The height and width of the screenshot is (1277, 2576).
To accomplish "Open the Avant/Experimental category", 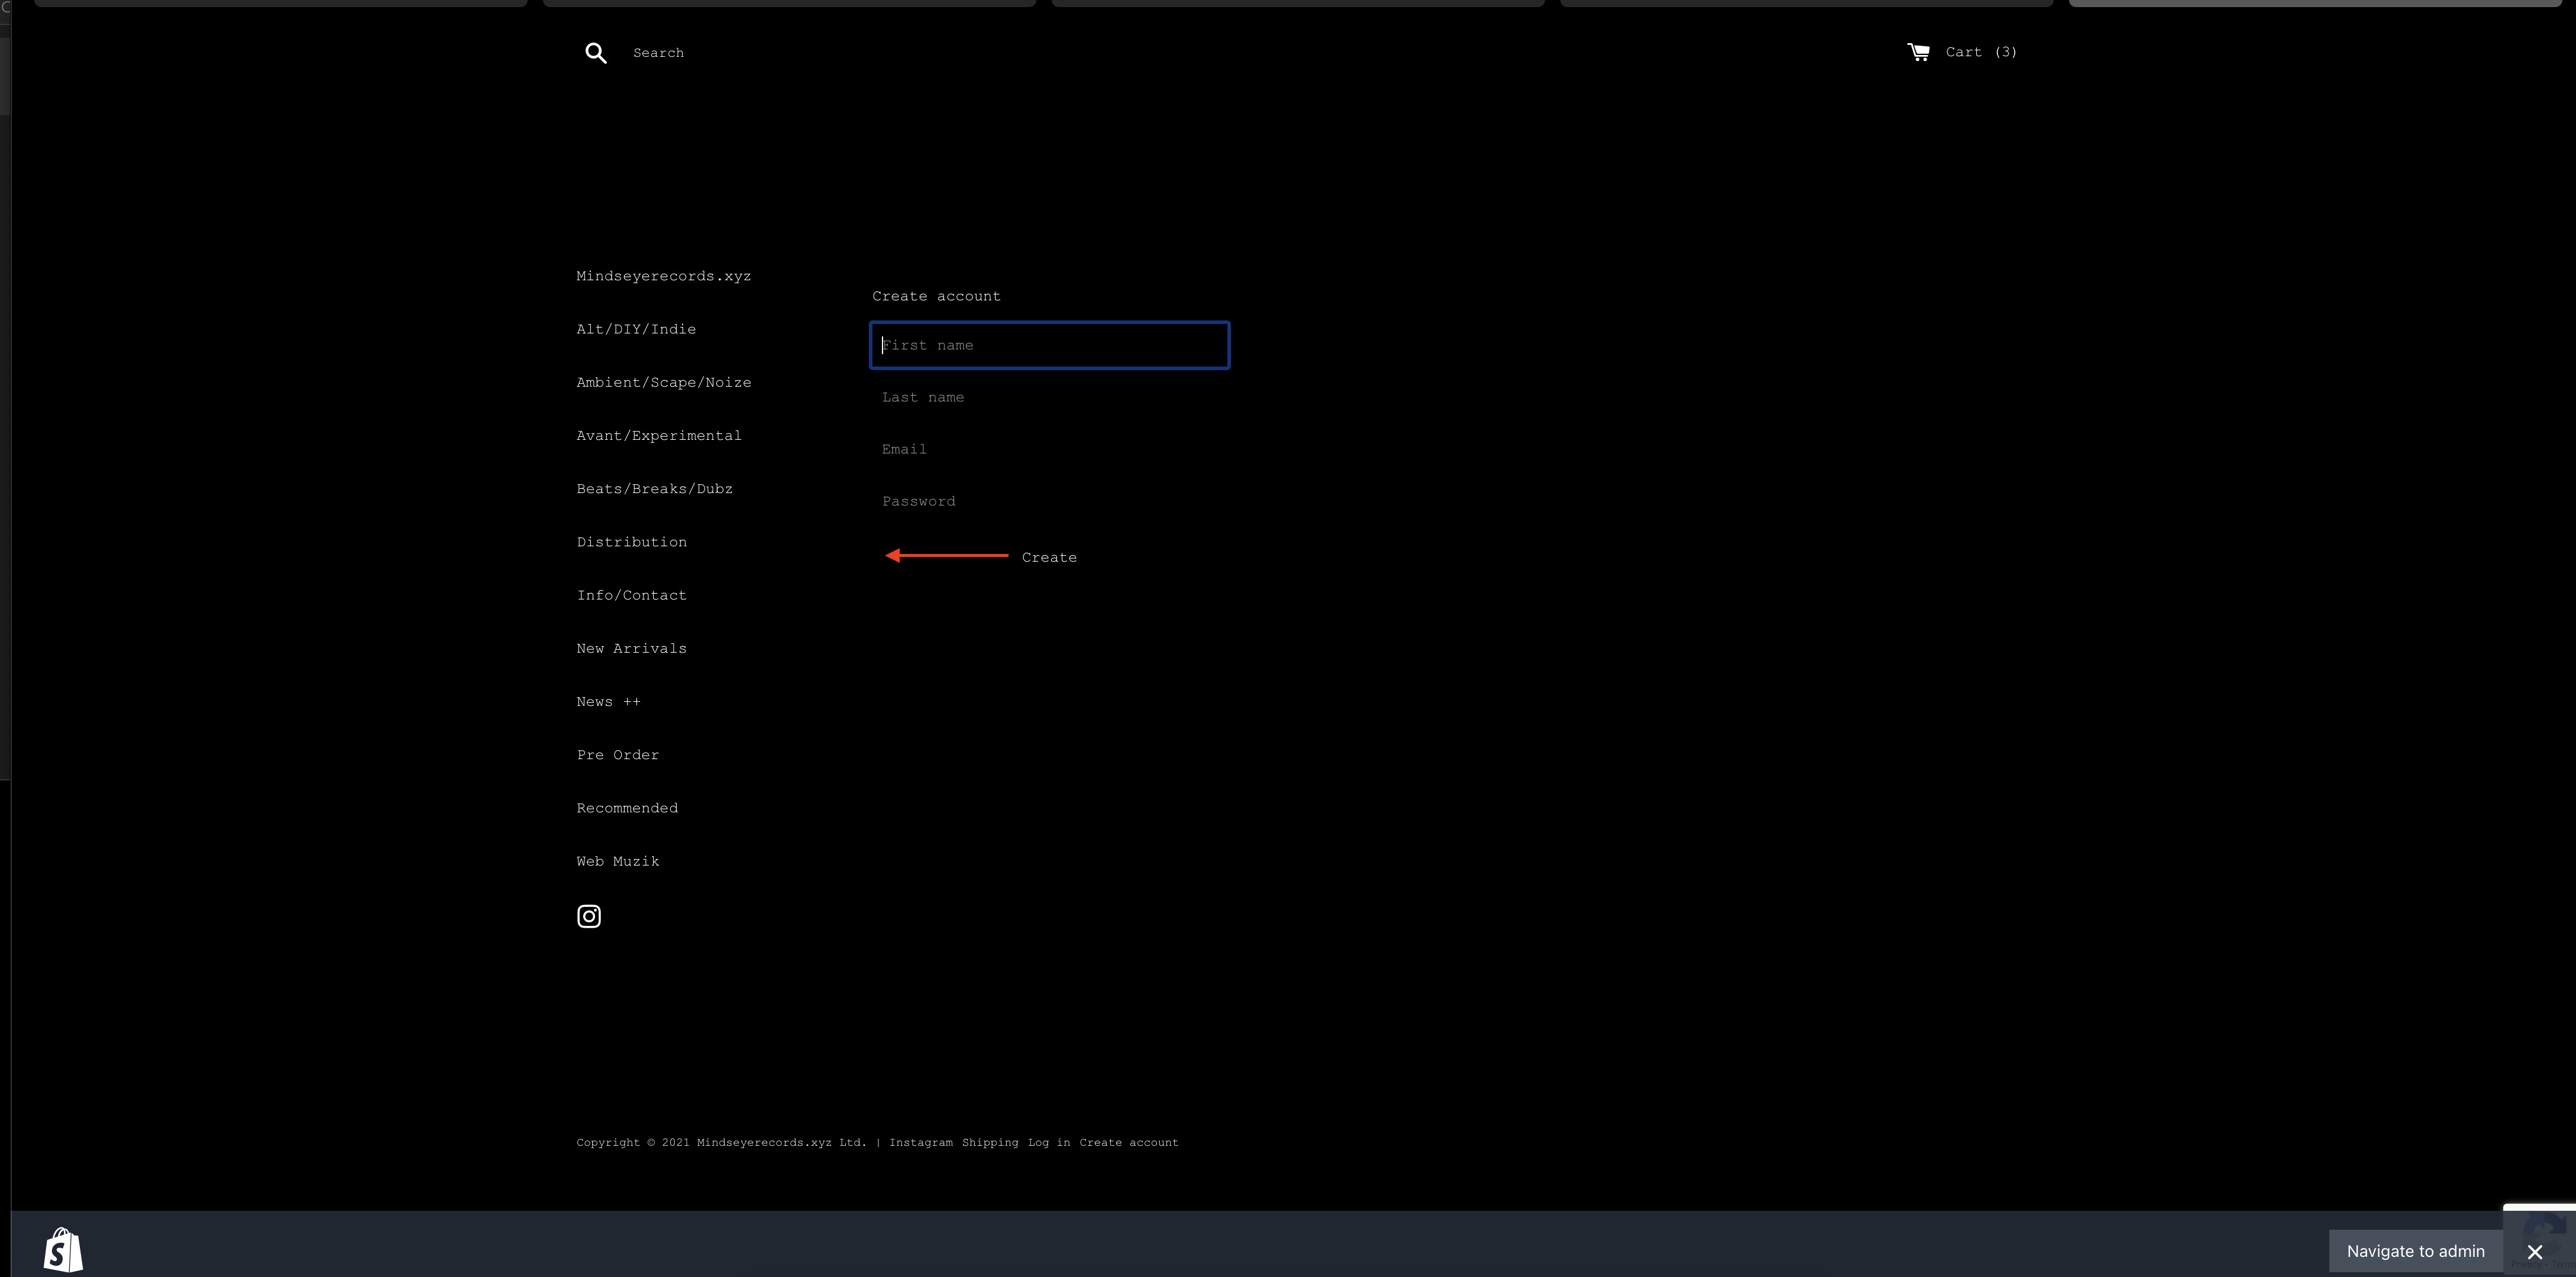I will [659, 436].
